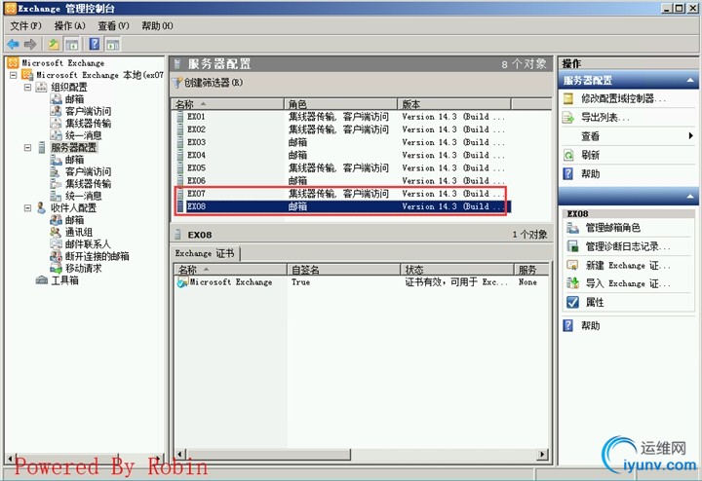Click 管理诊断日志记录 action

[619, 246]
